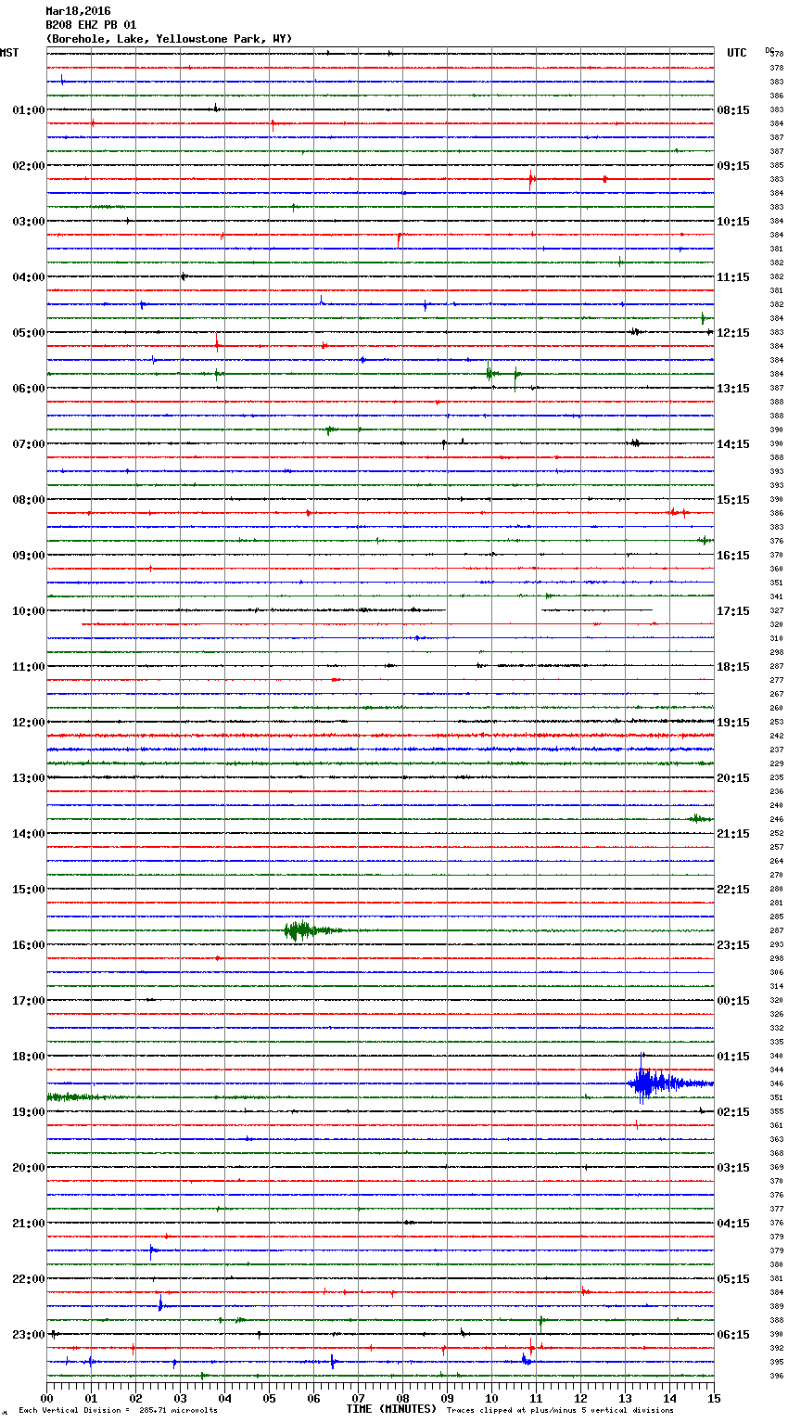Click the 00:15 UTC time label
This screenshot has height=1423, width=788.
pos(733,1001)
